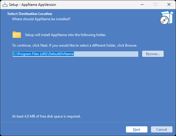The image size is (176, 136).
Task: Click the 'C:\Program Files (x86)' portion of the path
Action: (30, 54)
